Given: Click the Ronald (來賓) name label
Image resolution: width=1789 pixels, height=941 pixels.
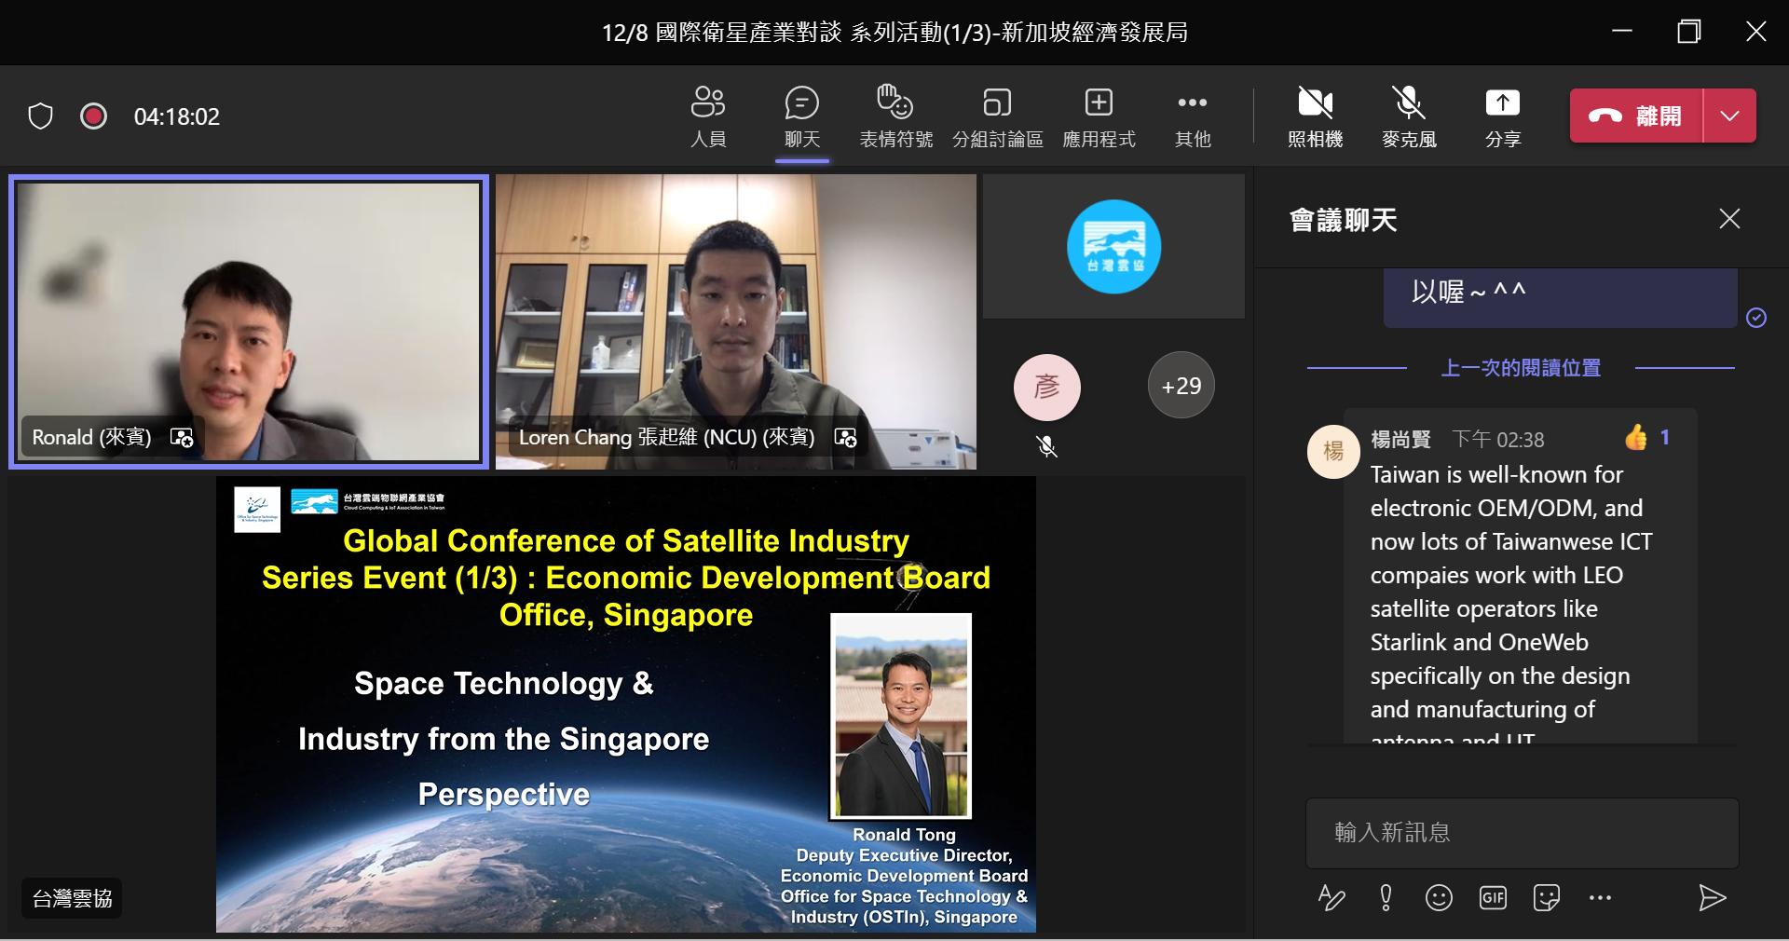Looking at the screenshot, I should (91, 437).
